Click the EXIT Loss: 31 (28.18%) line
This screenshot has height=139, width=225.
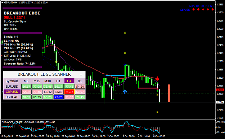17,56
